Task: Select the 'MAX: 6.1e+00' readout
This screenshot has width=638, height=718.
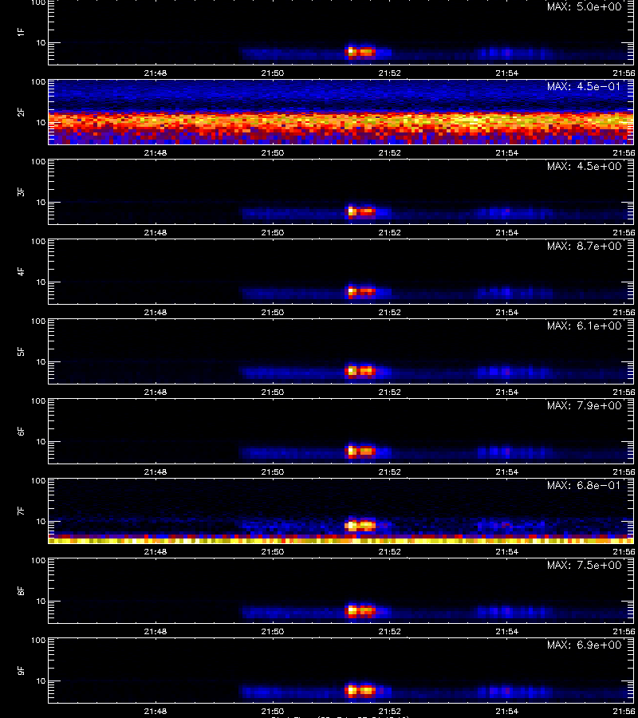Action: [584, 325]
